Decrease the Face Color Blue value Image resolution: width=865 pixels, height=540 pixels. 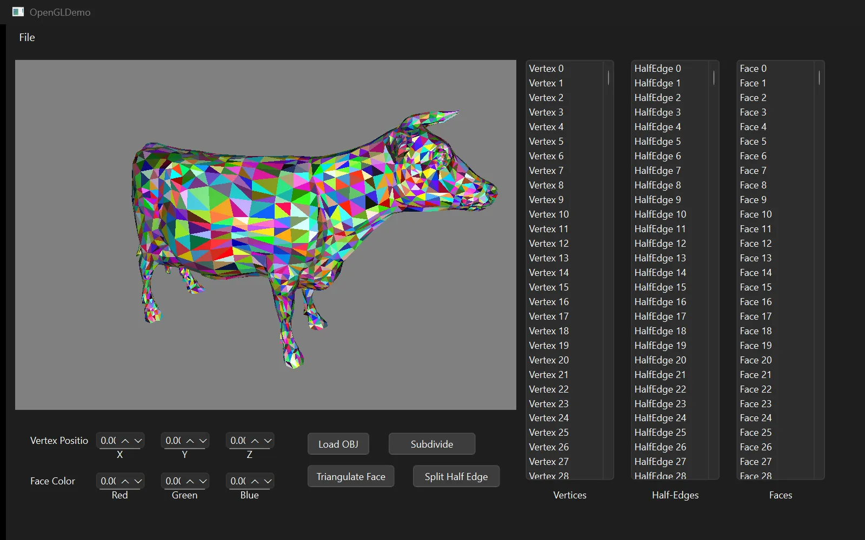coord(268,481)
